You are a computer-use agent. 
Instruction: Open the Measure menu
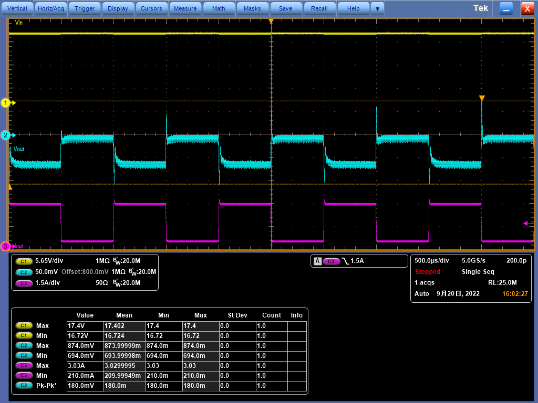pos(185,8)
